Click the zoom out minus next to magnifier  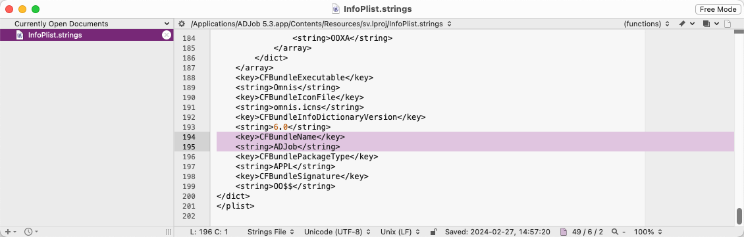coord(624,232)
